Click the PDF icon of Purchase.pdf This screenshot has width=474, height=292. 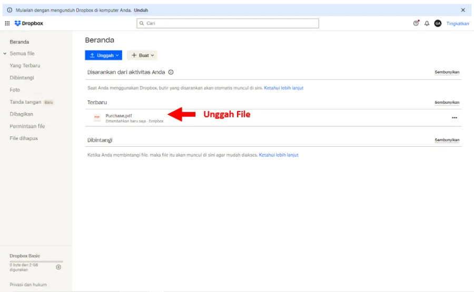pyautogui.click(x=97, y=117)
